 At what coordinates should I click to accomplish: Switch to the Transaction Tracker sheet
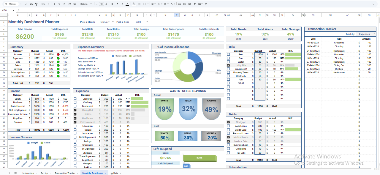65,173
